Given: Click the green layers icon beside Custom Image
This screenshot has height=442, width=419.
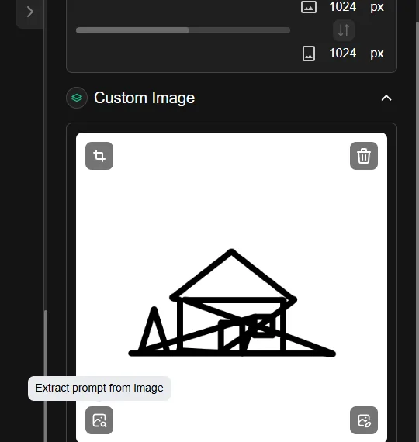Looking at the screenshot, I should click(77, 98).
